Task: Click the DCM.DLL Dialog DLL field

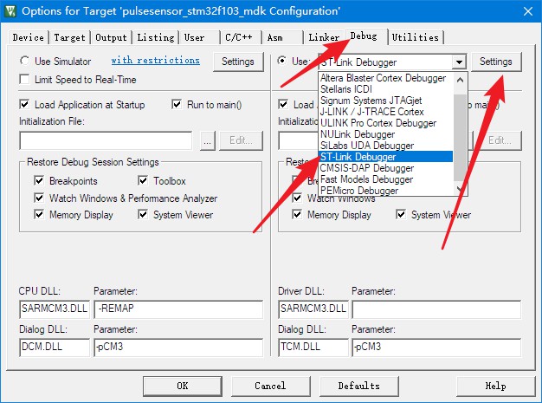Action: coord(55,347)
